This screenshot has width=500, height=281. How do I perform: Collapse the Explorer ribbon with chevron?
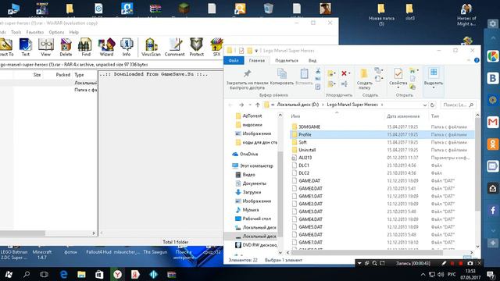pos(469,60)
